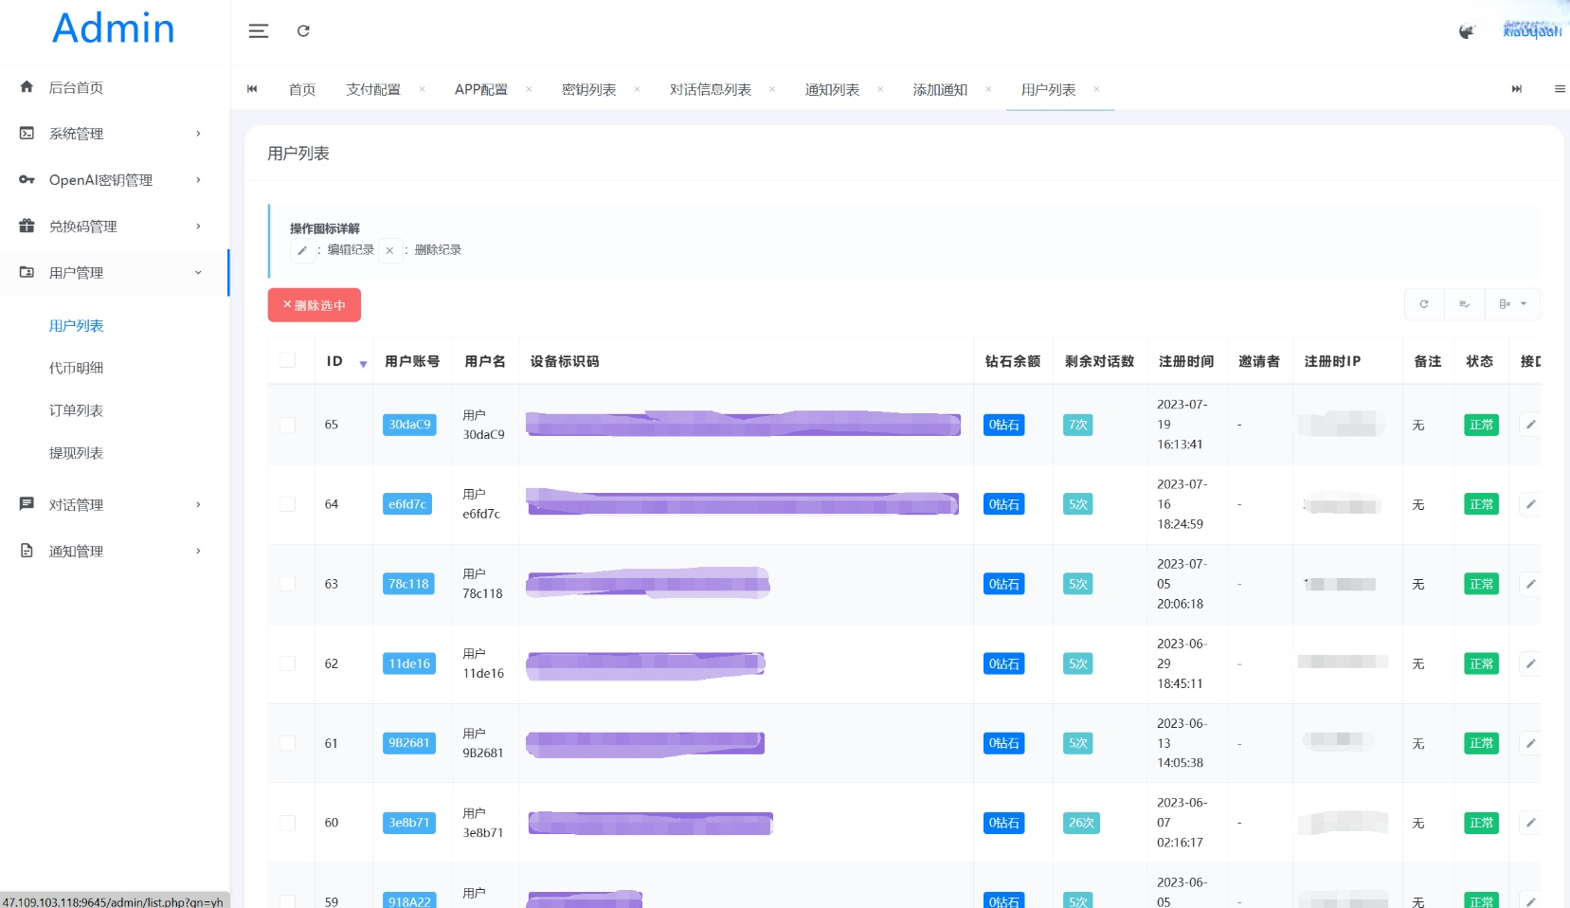Click the Admin logo title
The image size is (1570, 908).
click(x=114, y=28)
